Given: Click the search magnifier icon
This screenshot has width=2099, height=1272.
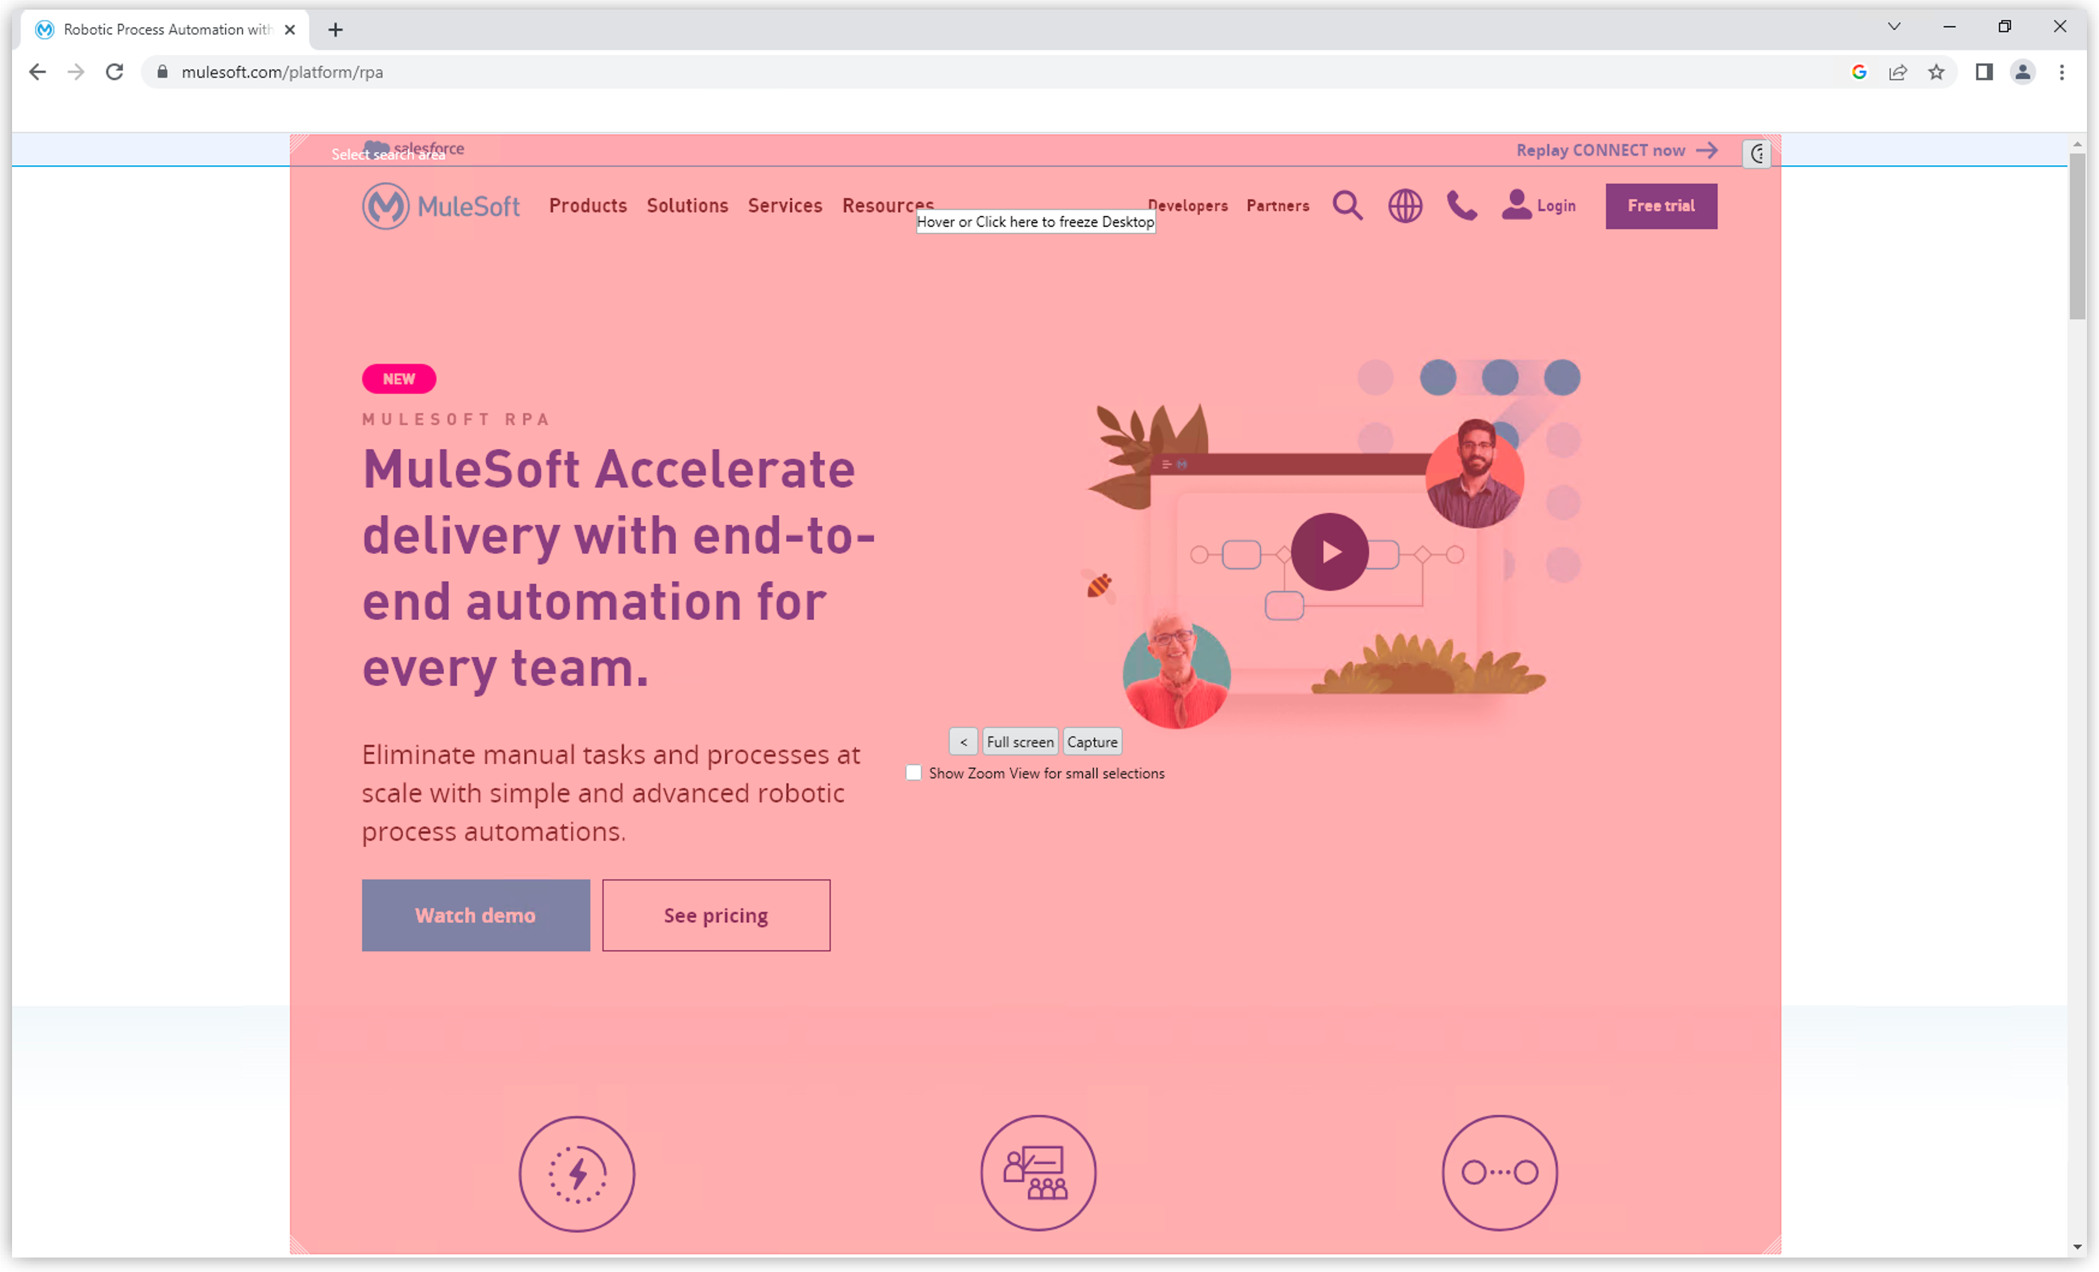Looking at the screenshot, I should pyautogui.click(x=1347, y=206).
